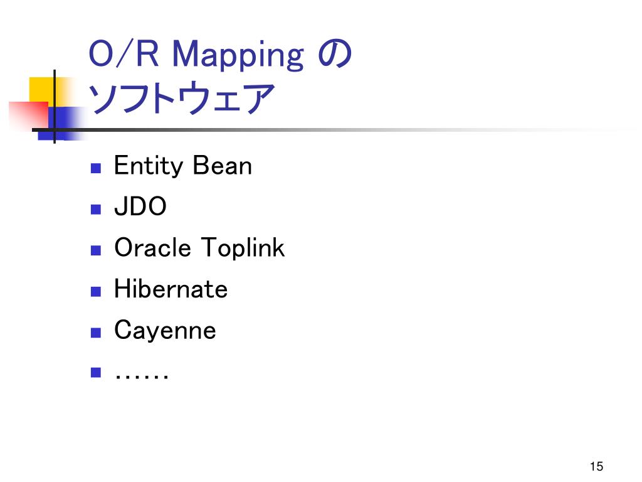This screenshot has height=482, width=642.
Task: Click the title line 'ソフトウェア'
Action: 181,98
